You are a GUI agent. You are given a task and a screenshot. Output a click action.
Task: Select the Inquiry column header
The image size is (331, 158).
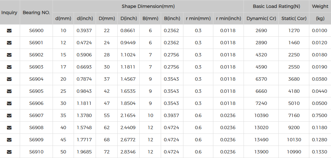[x=9, y=12]
